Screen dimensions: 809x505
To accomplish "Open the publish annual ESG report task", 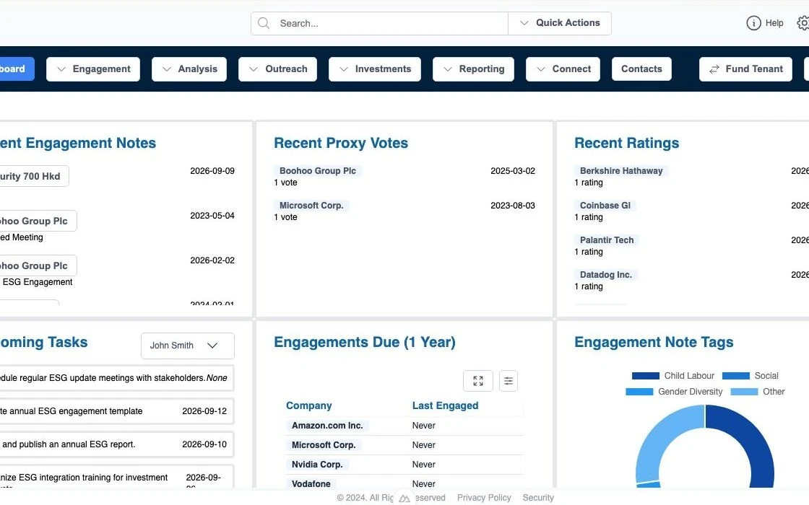I will [116, 444].
